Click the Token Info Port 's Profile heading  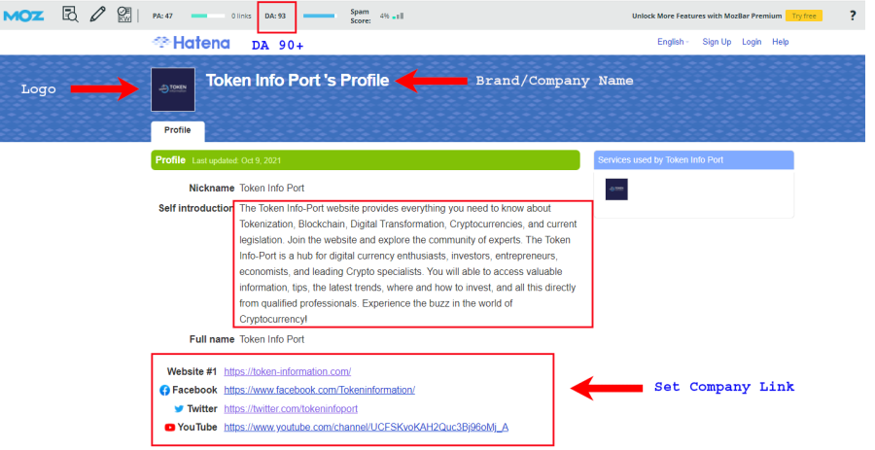(297, 81)
